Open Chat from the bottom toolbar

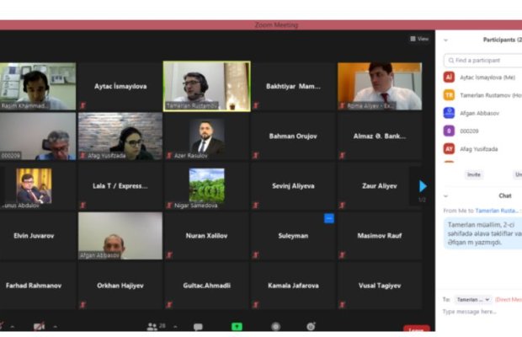[198, 327]
